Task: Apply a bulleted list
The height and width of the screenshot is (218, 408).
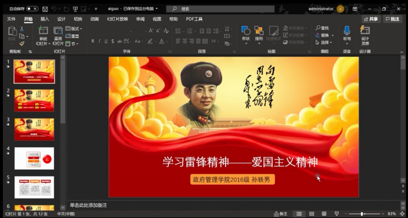Action: 178,31
